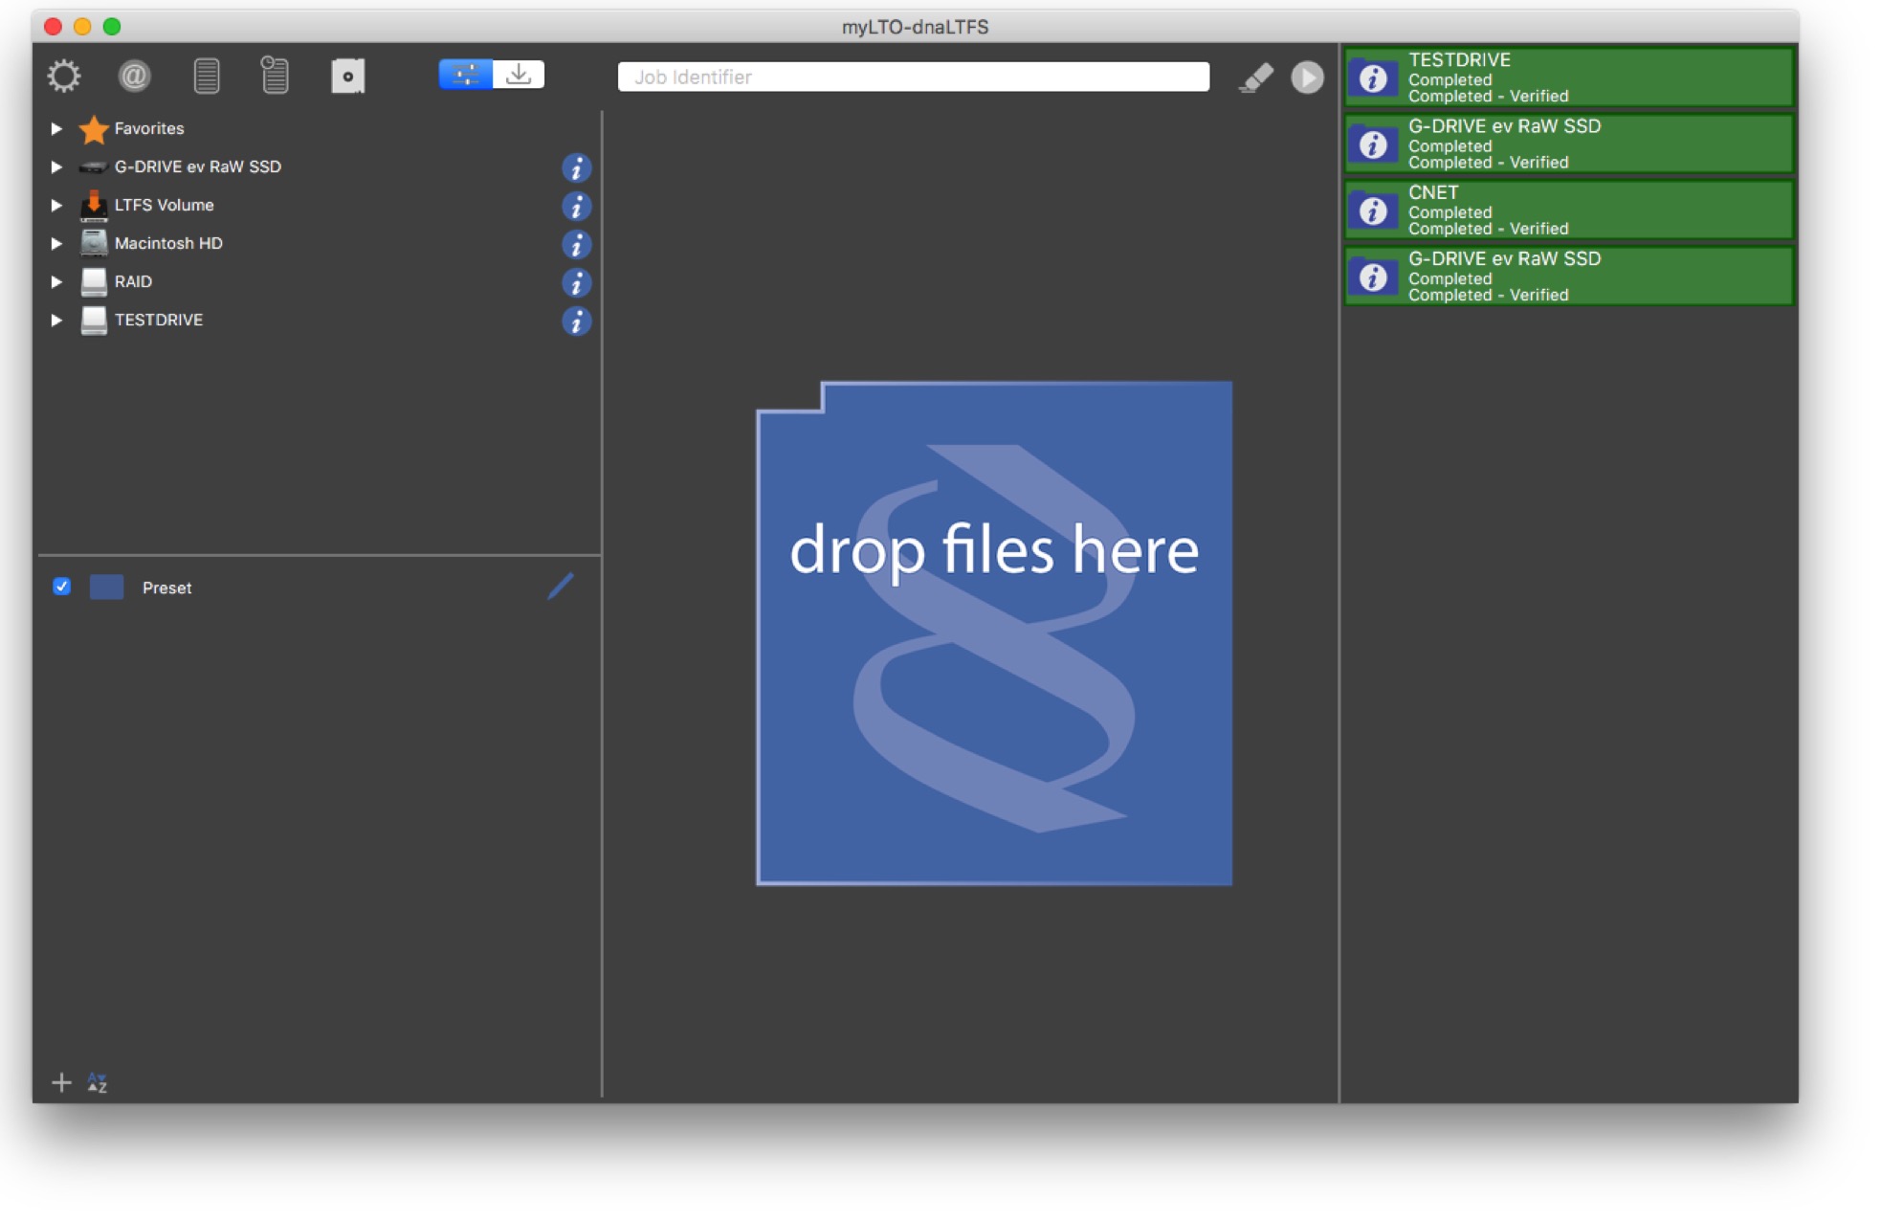Image resolution: width=1881 pixels, height=1221 pixels.
Task: Open settings via the gear icon
Action: (64, 76)
